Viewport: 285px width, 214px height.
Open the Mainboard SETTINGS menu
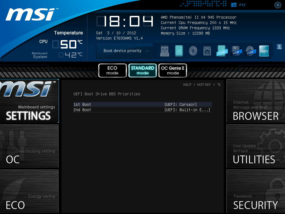(29, 101)
